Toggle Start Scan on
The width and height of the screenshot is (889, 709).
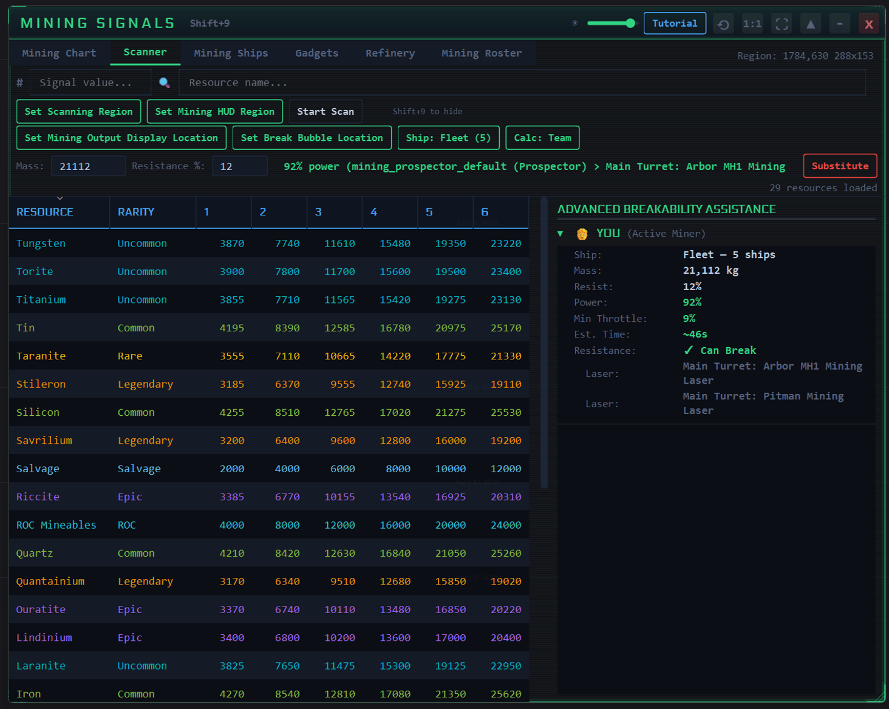pyautogui.click(x=325, y=112)
